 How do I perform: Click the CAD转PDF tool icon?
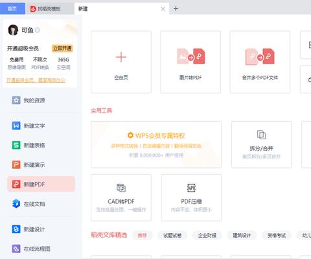(x=121, y=188)
